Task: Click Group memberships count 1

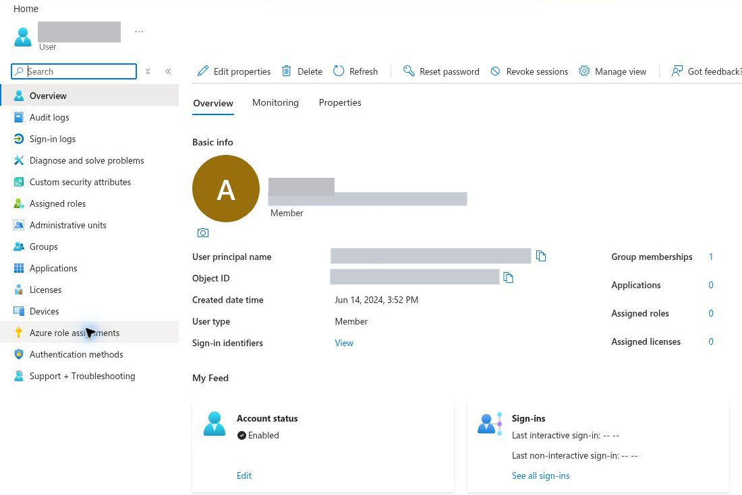Action: click(x=711, y=257)
